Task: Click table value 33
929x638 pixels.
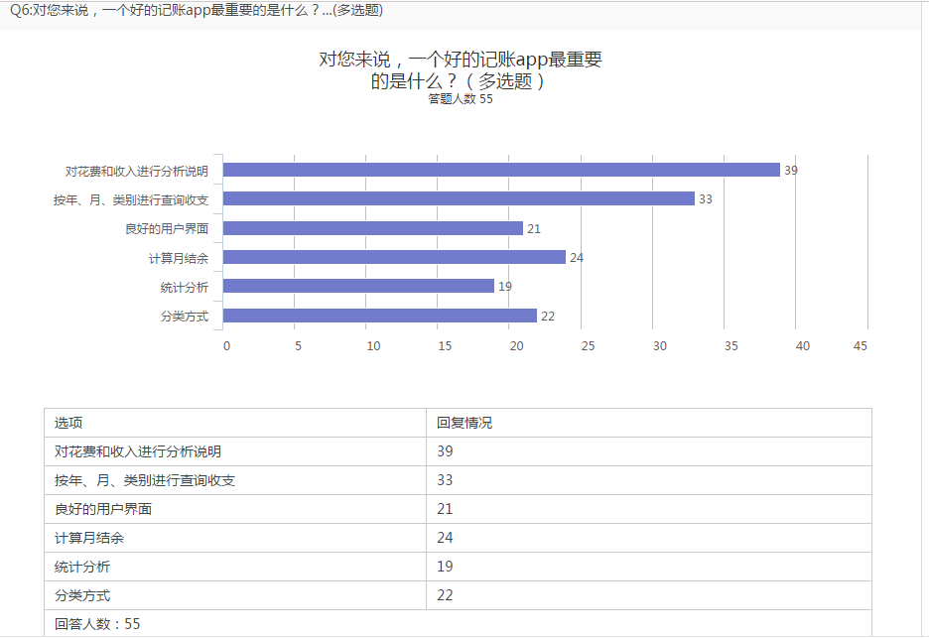Action: [x=445, y=480]
